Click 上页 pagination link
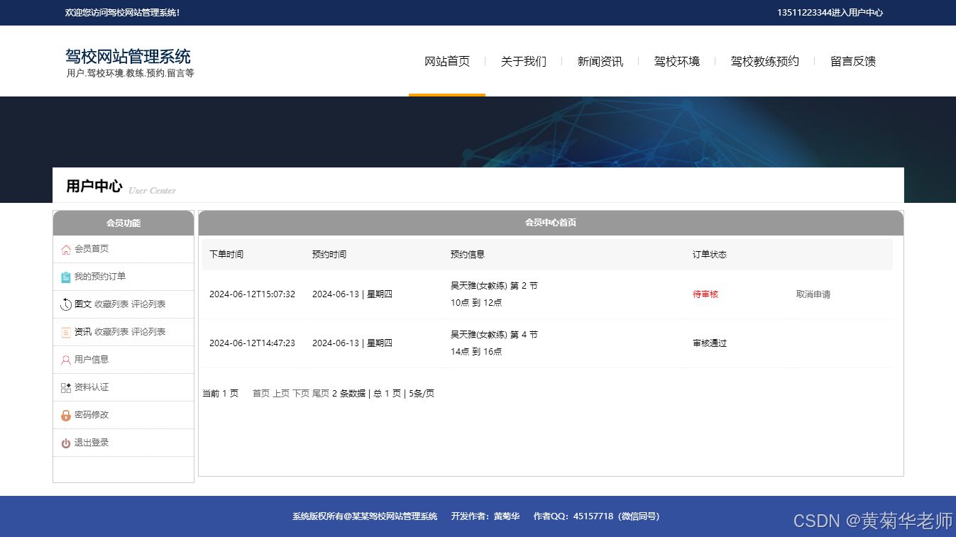956x537 pixels. (x=281, y=394)
